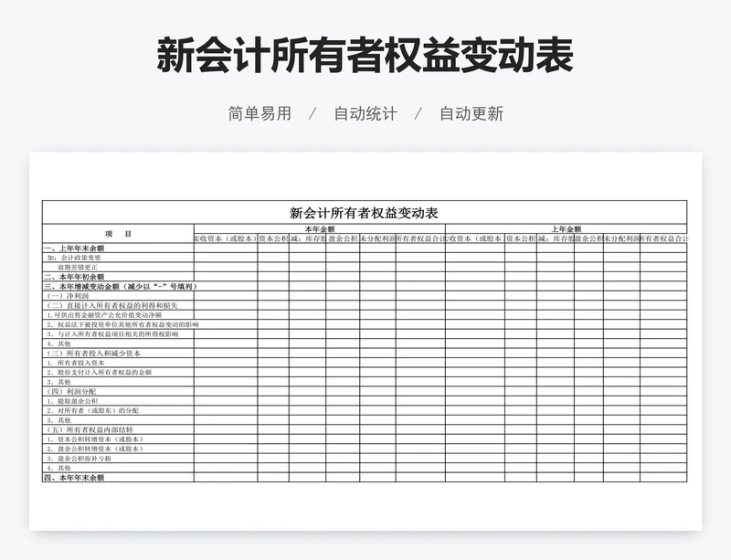Click row label 四、本年年末余额

(74, 478)
